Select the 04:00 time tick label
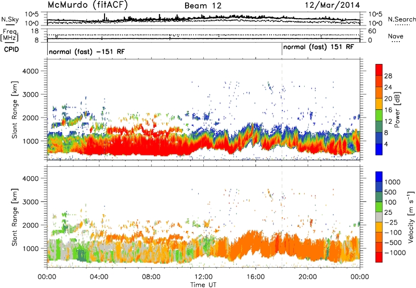The height and width of the screenshot is (288, 416). (99, 277)
